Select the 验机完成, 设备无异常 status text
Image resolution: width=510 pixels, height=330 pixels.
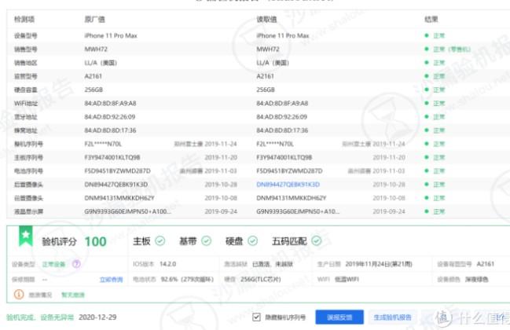click(40, 317)
